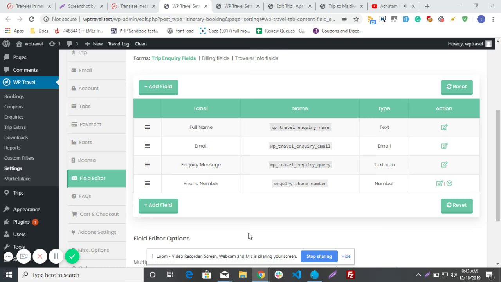The image size is (501, 282).
Task: Open edit icon for Email field row
Action: point(444,146)
